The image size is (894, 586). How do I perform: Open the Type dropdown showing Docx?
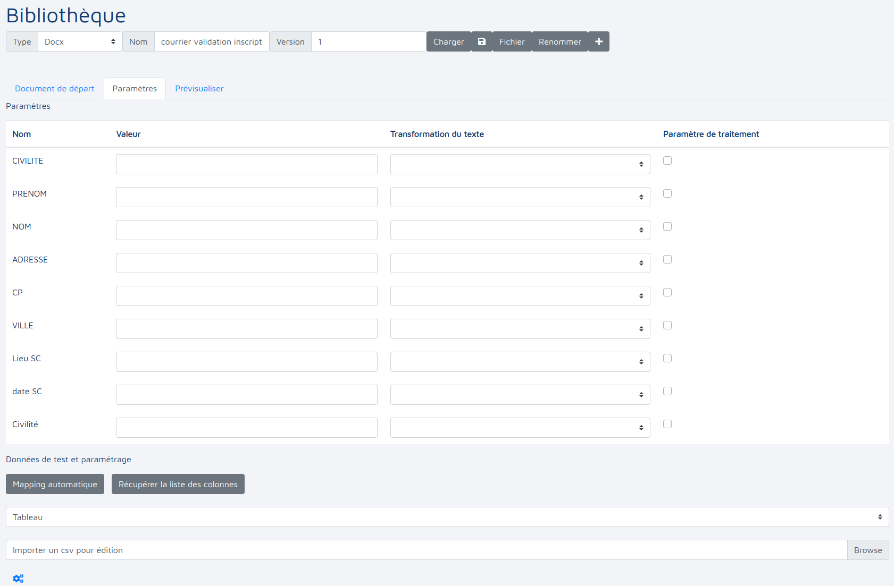click(x=80, y=41)
